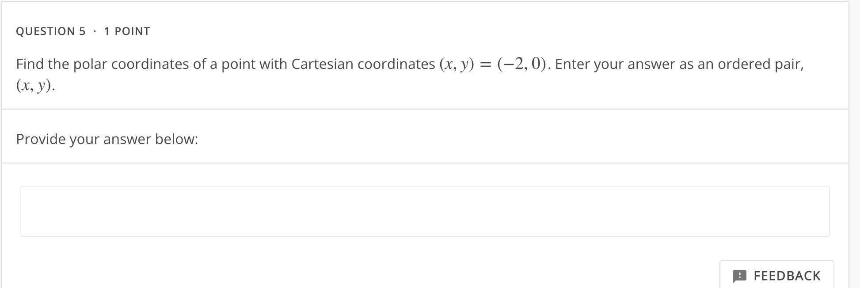The image size is (860, 288).
Task: Click the QUESTION 5 heading
Action: coord(50,31)
